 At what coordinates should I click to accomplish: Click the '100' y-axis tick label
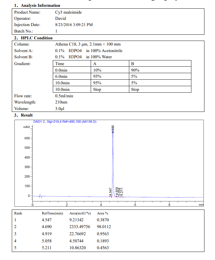(27, 186)
